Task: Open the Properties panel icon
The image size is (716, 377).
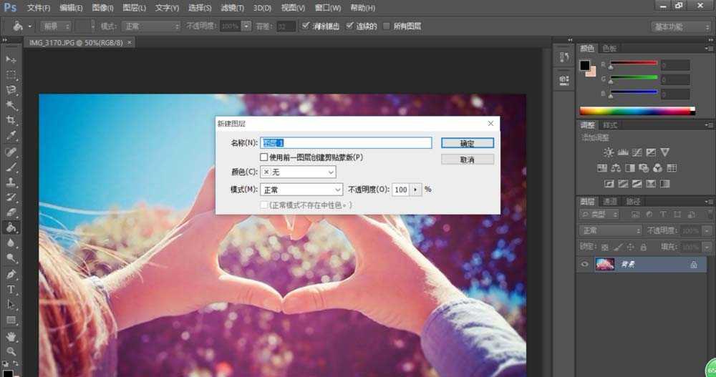Action: (564, 80)
